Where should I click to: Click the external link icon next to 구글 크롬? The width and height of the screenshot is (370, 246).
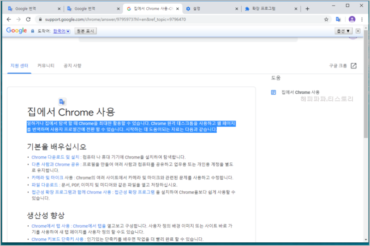pyautogui.click(x=353, y=66)
